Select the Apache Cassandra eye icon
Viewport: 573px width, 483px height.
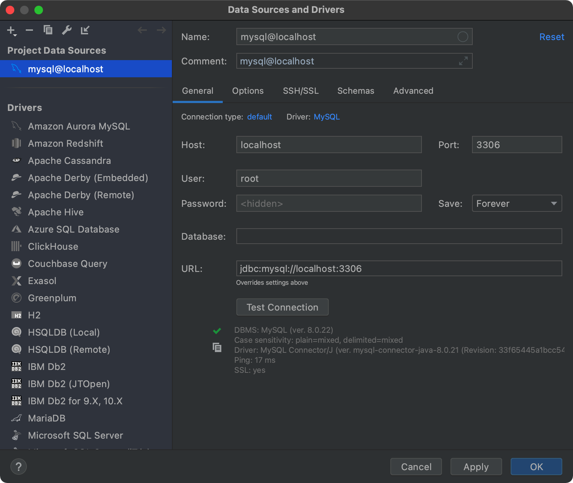[16, 160]
